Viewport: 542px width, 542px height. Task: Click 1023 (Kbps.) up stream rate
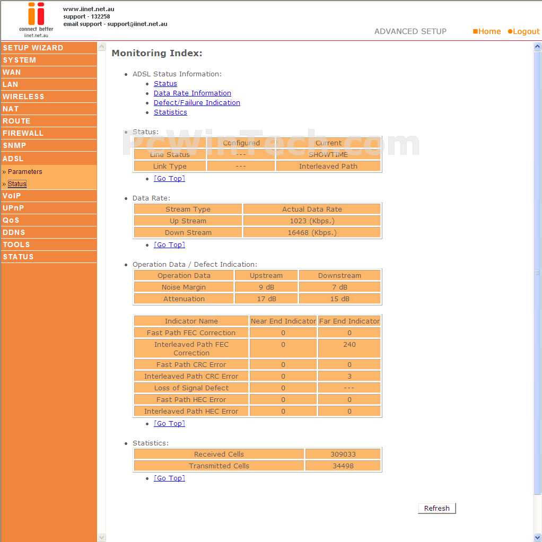(x=312, y=221)
